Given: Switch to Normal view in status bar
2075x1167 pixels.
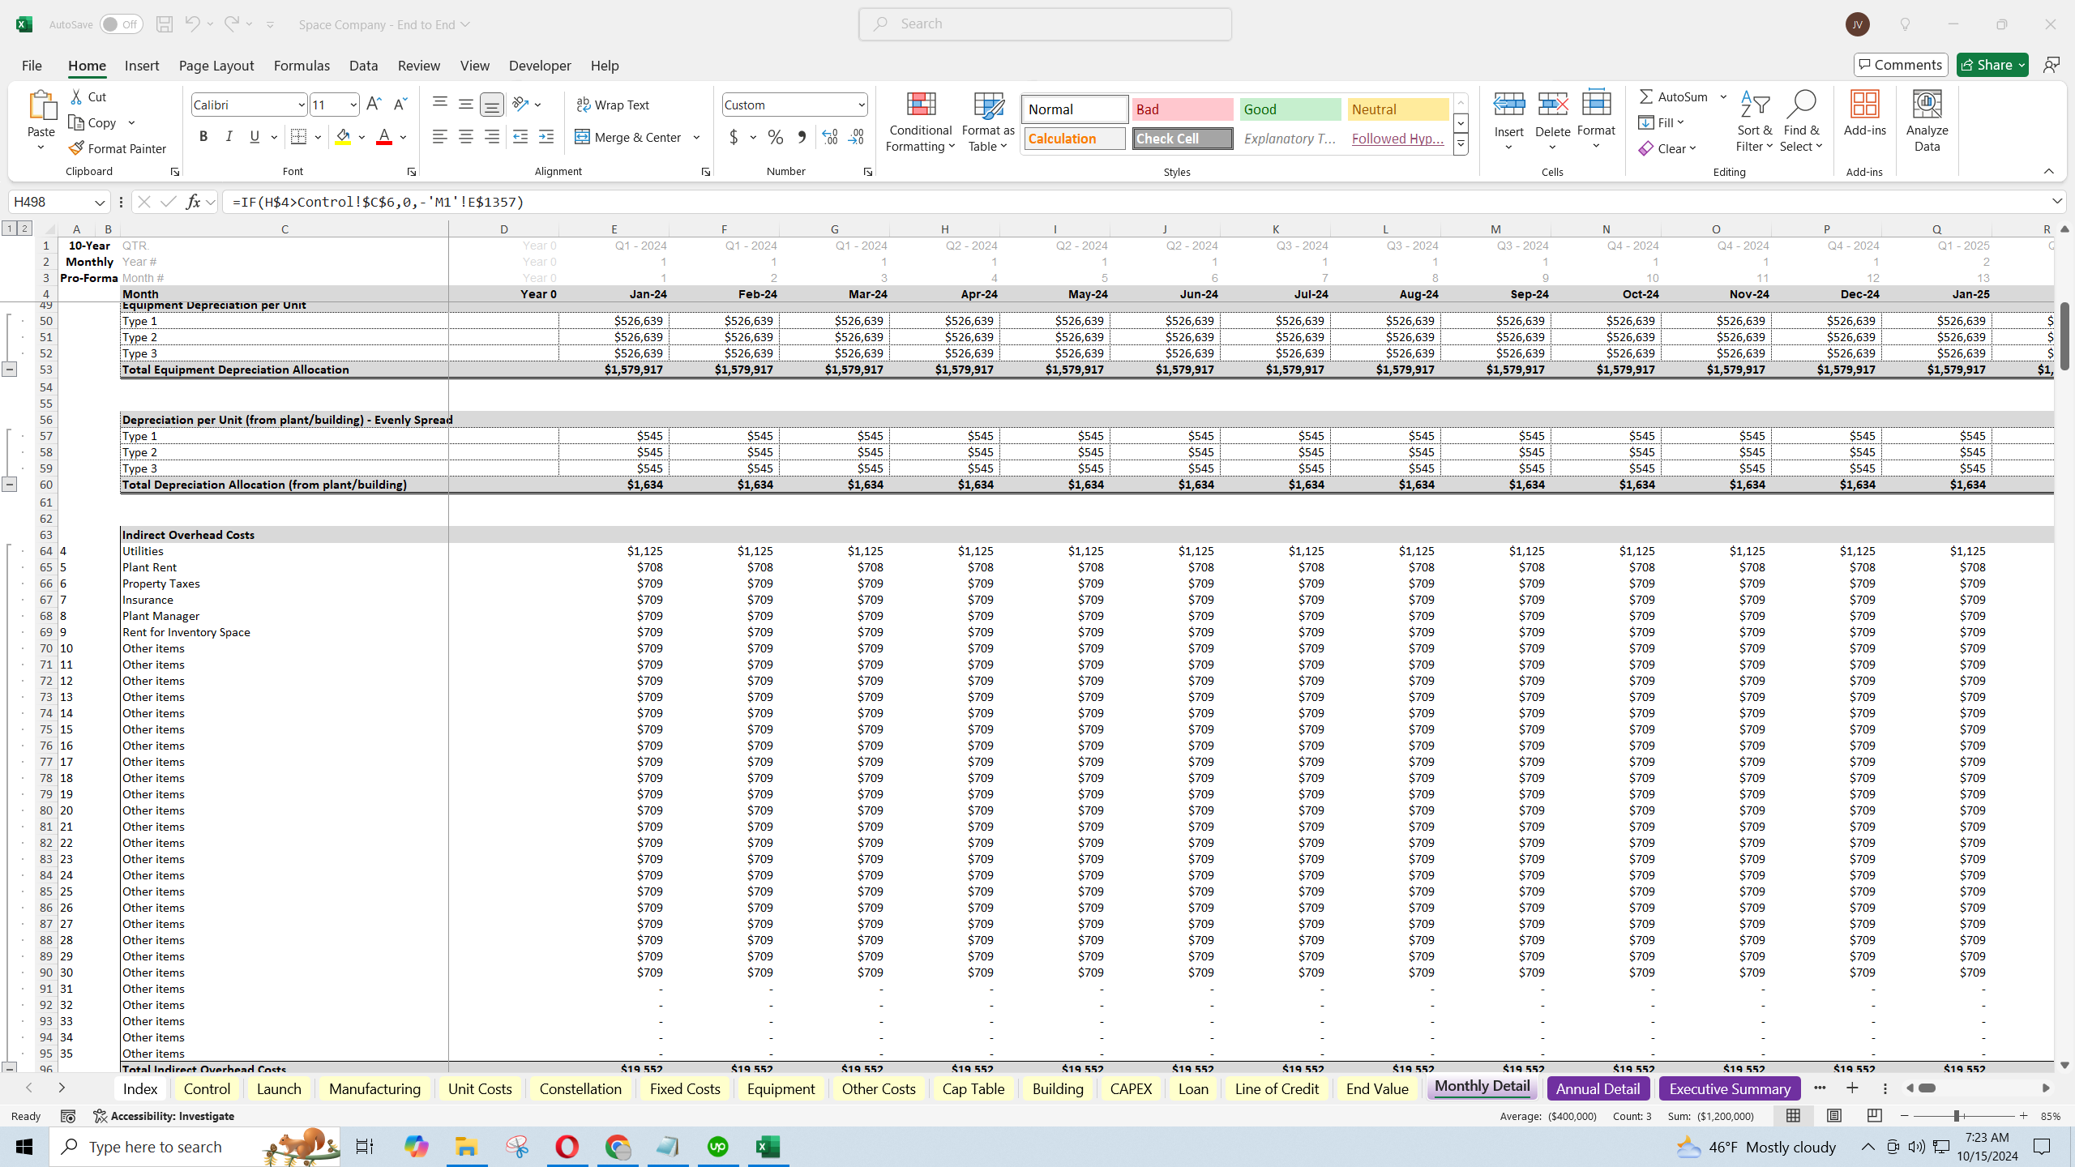Looking at the screenshot, I should point(1793,1116).
